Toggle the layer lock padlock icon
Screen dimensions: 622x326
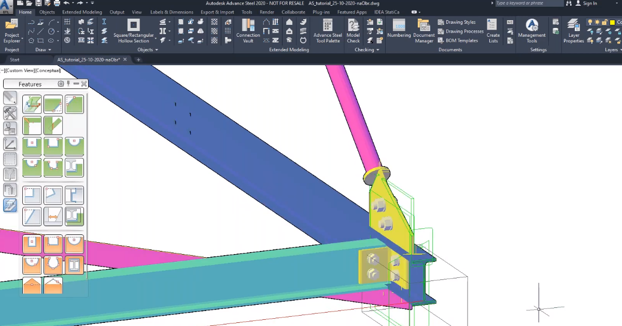(604, 22)
